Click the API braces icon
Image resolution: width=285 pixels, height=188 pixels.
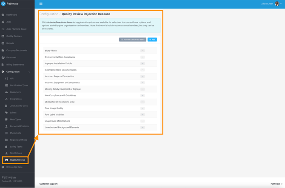click(6, 79)
